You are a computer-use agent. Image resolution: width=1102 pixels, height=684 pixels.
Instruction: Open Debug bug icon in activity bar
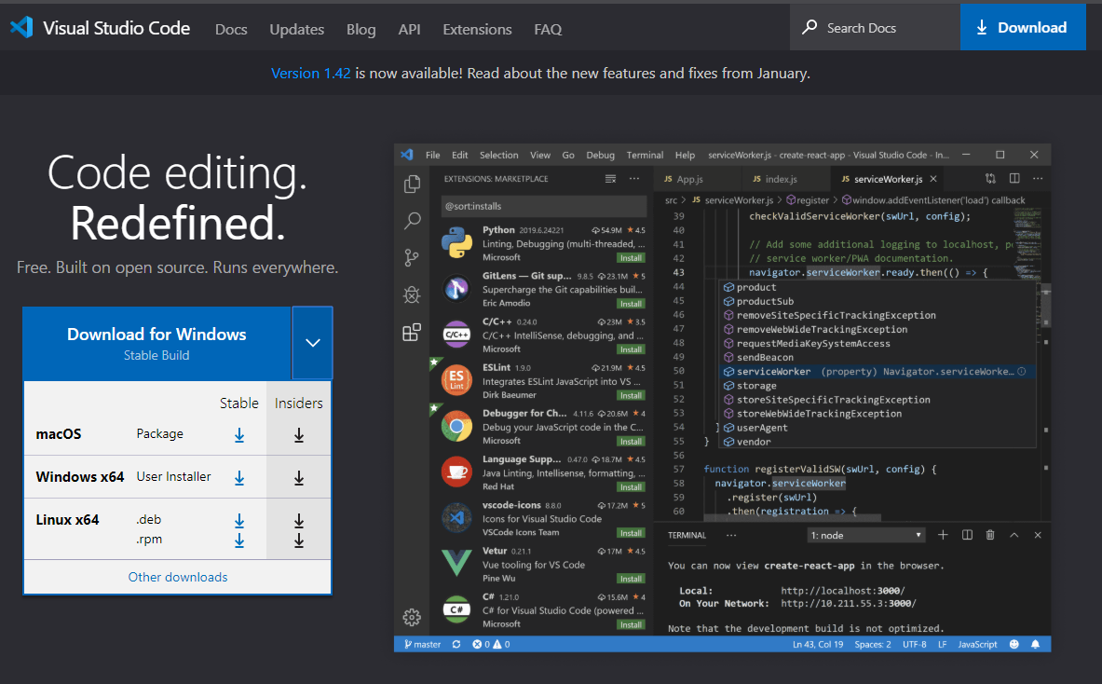tap(412, 294)
